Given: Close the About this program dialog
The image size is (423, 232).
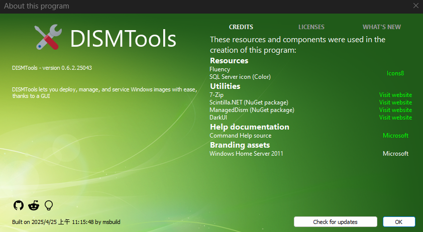Looking at the screenshot, I should [416, 6].
